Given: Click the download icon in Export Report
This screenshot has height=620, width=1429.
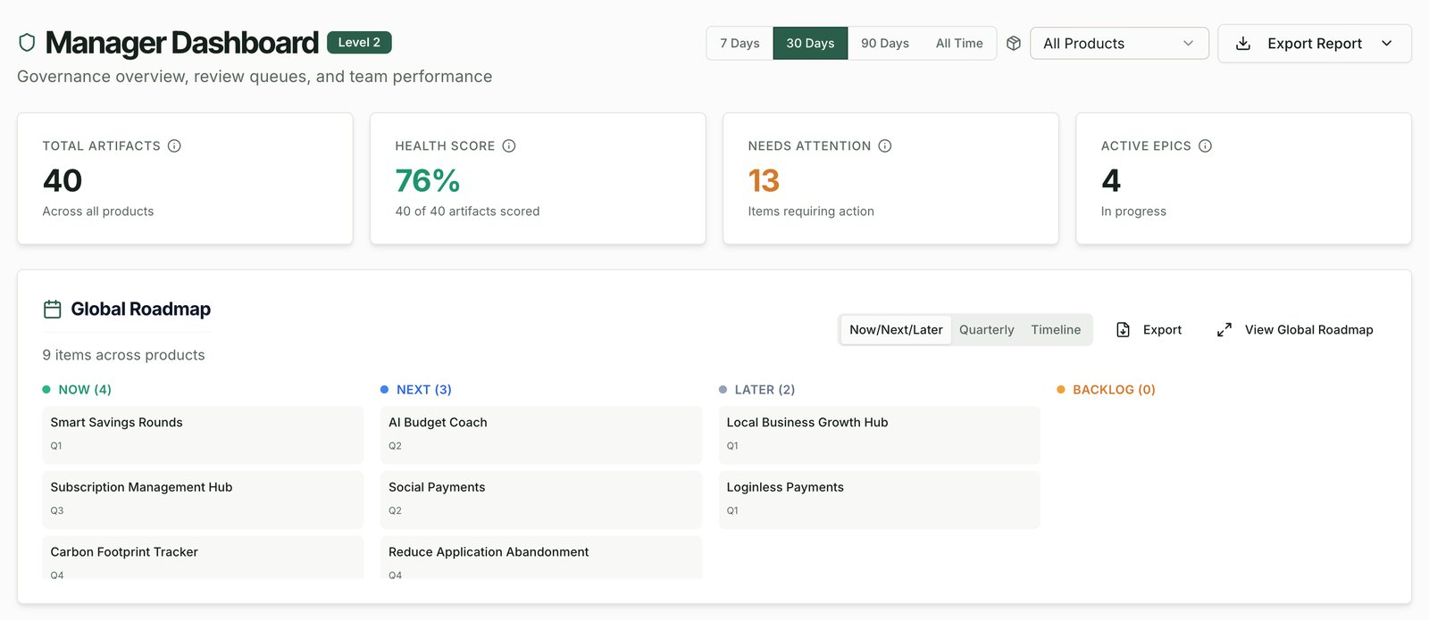Looking at the screenshot, I should tap(1243, 43).
